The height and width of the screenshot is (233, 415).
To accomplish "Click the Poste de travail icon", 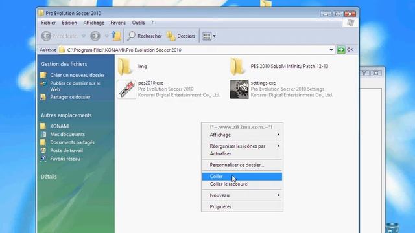I will click(x=43, y=150).
